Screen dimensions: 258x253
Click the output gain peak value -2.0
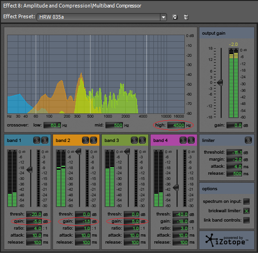pos(233,45)
